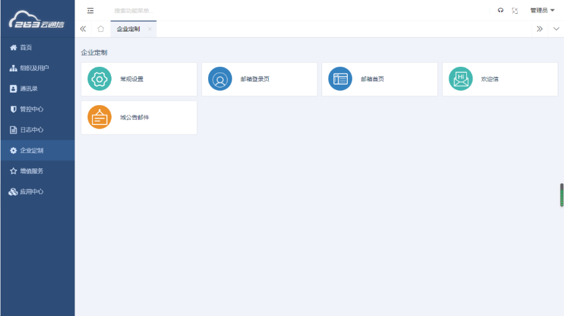564x316 pixels.
Task: Toggle fullscreen mode icon
Action: 515,11
